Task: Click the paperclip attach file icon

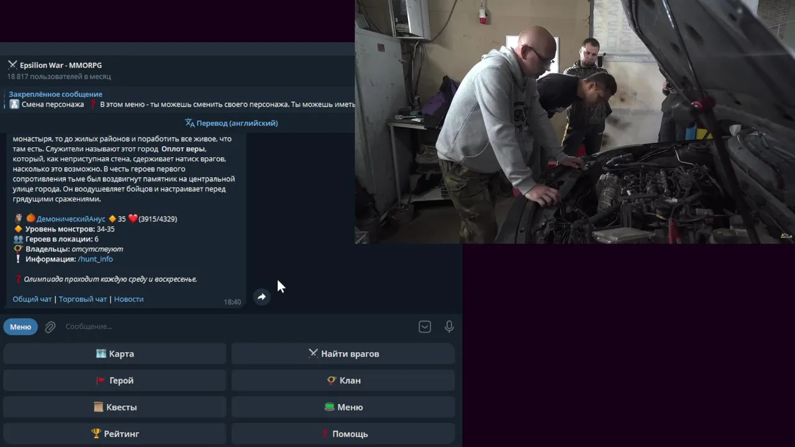Action: tap(50, 327)
